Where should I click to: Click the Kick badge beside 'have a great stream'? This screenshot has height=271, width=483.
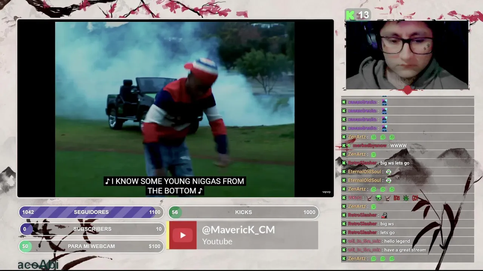pos(344,250)
